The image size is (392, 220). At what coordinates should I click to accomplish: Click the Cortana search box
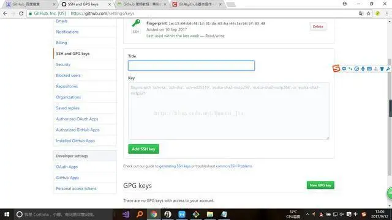click(63, 215)
